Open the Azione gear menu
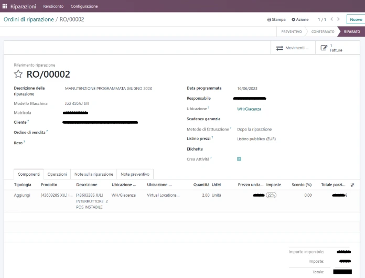Viewport: 365px width, 278px height. (300, 19)
